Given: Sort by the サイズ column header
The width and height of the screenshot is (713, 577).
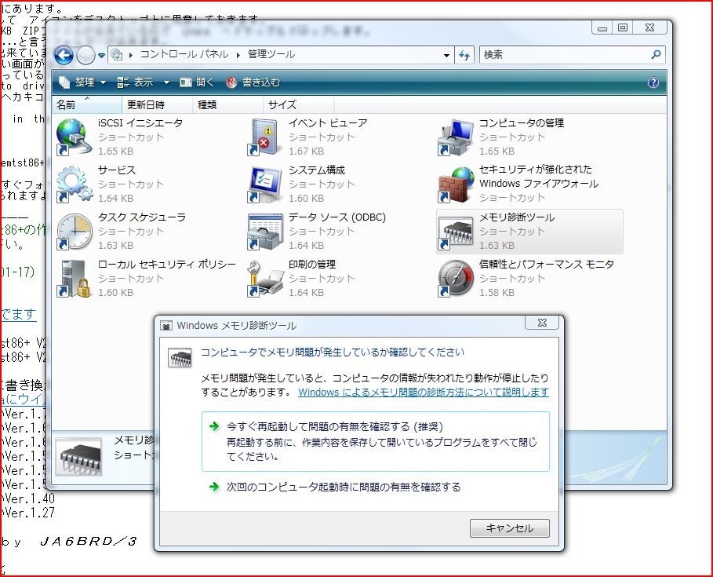Looking at the screenshot, I should pos(299,104).
